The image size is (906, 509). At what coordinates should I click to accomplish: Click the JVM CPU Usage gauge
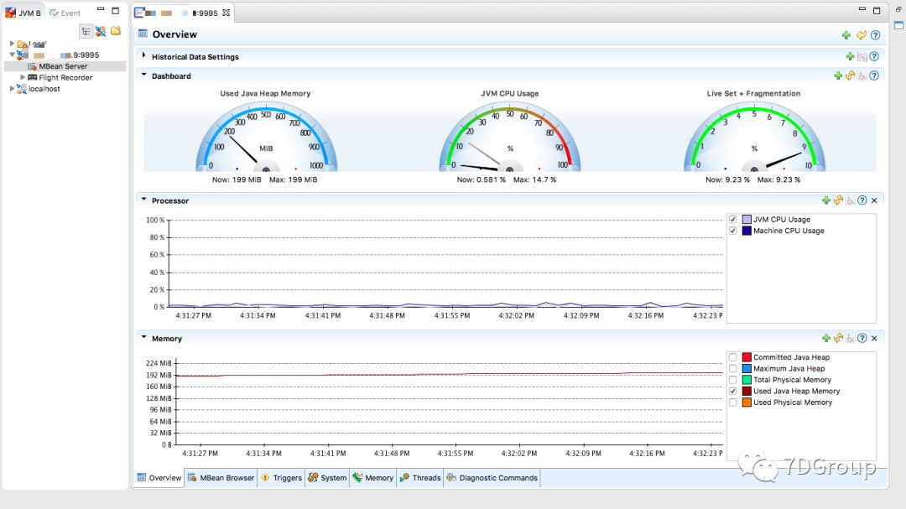click(510, 138)
